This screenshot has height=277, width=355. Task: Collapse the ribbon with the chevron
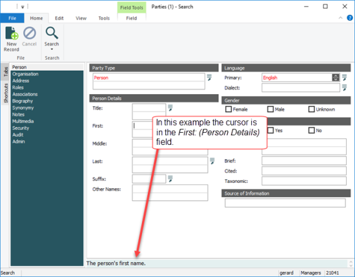pyautogui.click(x=341, y=18)
